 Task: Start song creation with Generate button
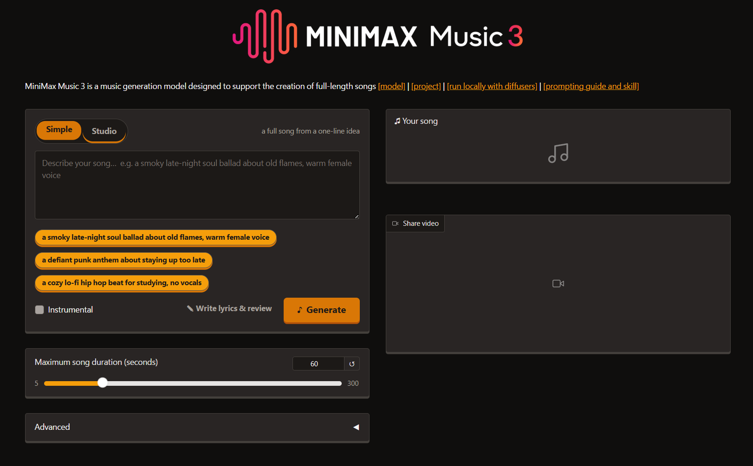(x=322, y=310)
